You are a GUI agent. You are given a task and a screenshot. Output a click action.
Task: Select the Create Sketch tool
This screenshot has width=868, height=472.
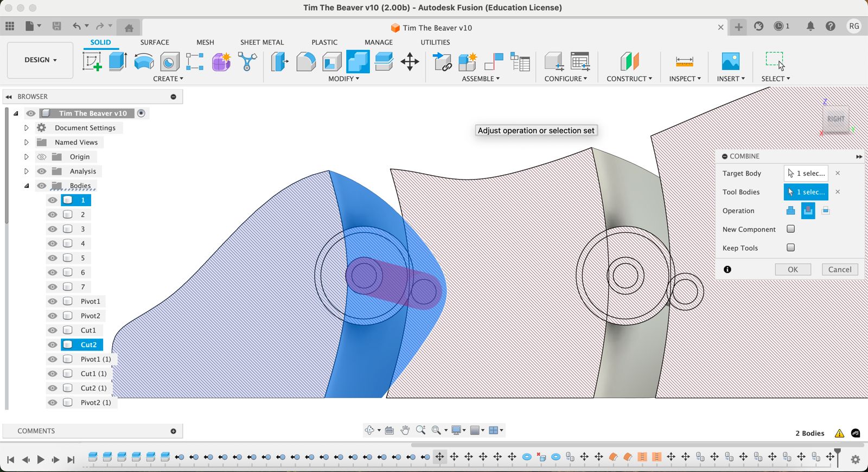[x=92, y=61]
